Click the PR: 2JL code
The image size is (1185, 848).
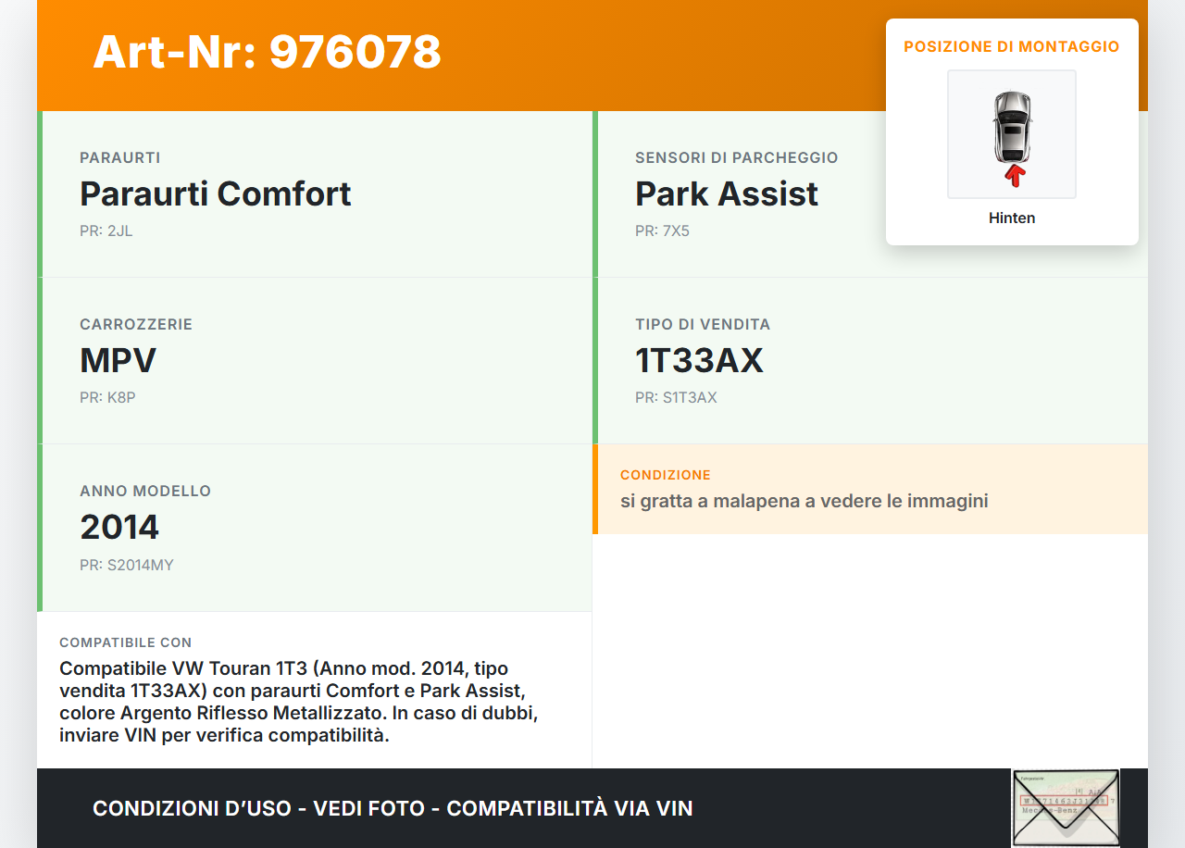click(106, 231)
